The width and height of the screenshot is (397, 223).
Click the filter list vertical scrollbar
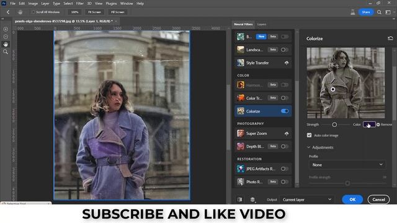[x=297, y=131]
